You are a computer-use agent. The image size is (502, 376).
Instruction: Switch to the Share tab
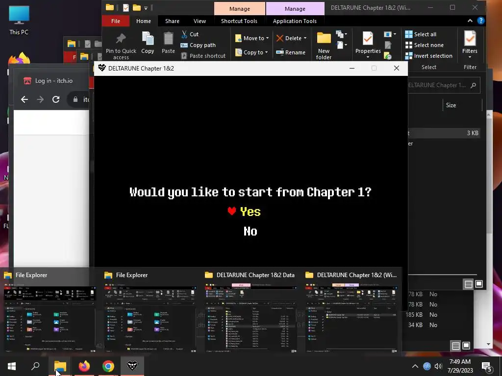click(x=172, y=21)
